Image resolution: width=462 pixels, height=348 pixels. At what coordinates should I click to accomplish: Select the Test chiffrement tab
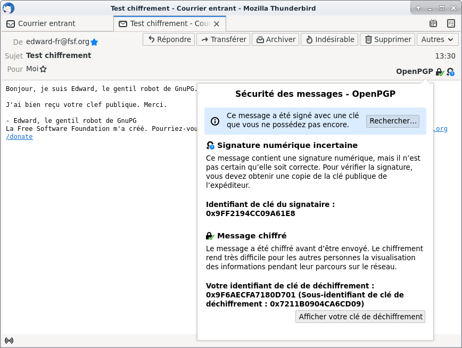(170, 23)
